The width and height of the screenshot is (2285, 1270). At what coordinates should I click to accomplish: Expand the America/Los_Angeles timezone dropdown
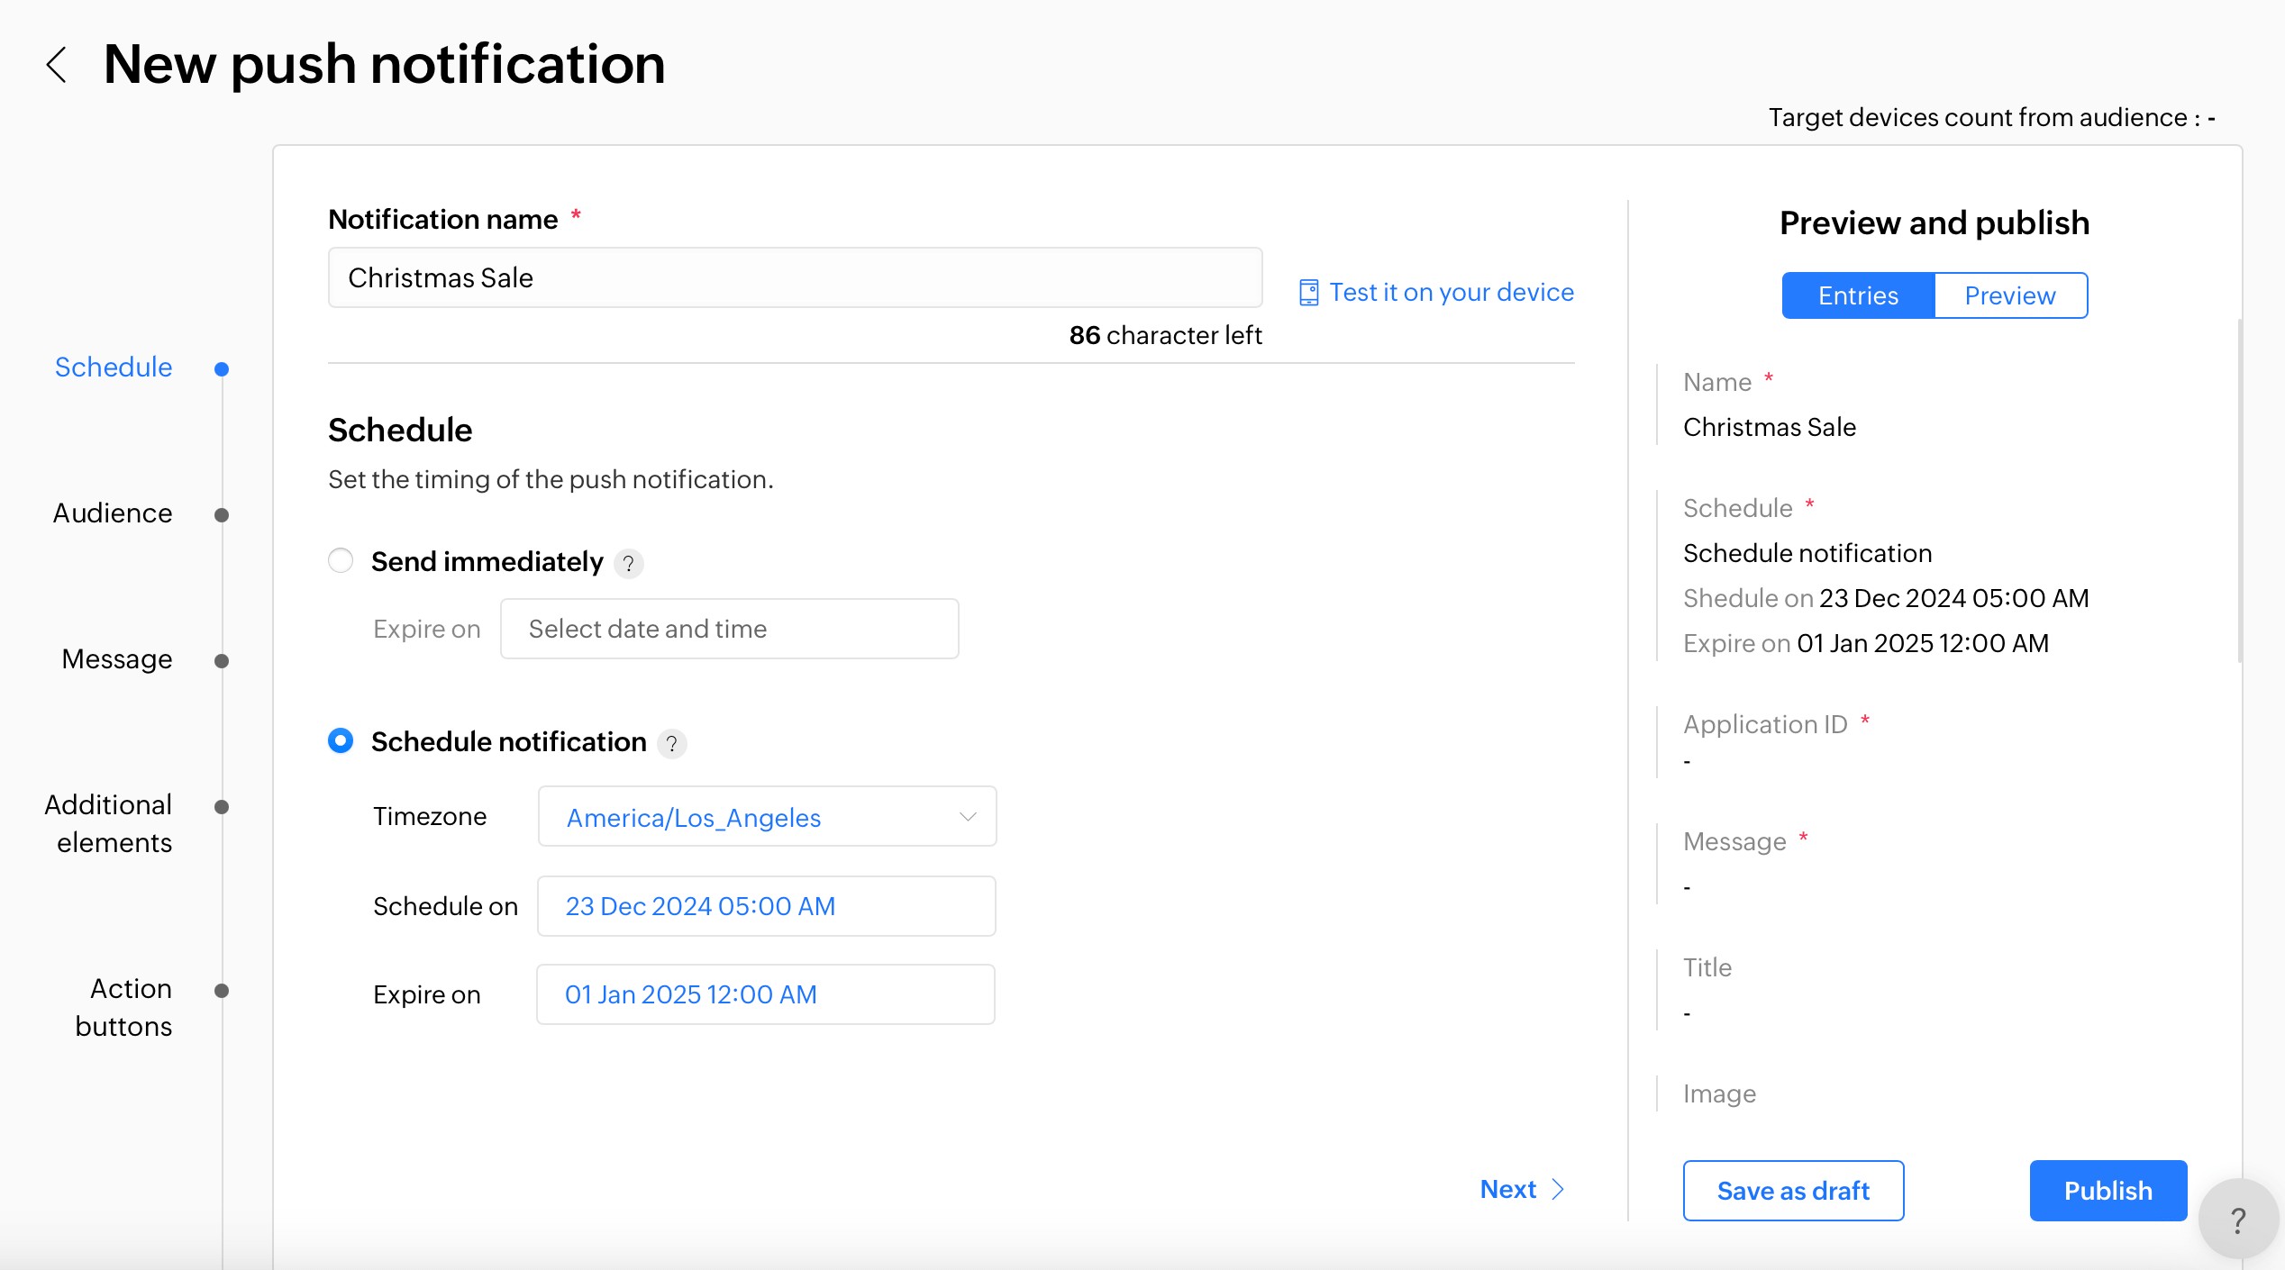click(x=767, y=817)
